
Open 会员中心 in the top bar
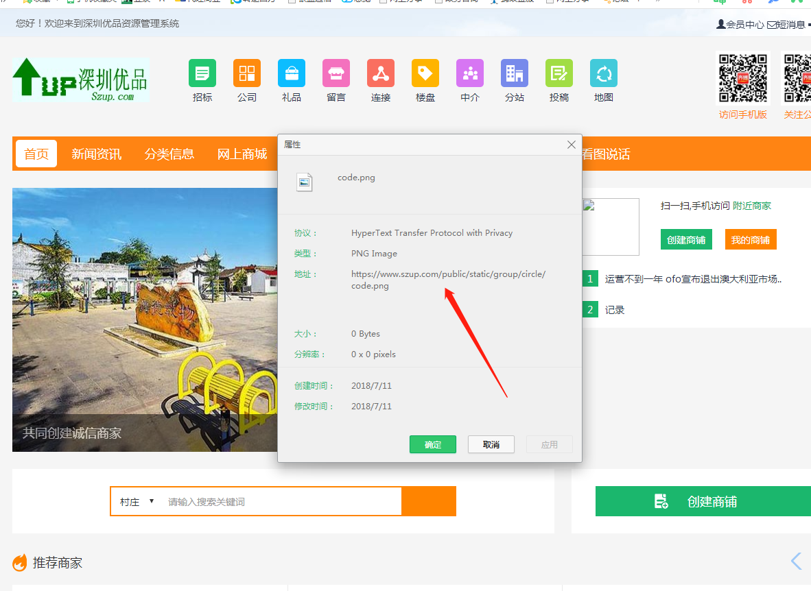(740, 25)
